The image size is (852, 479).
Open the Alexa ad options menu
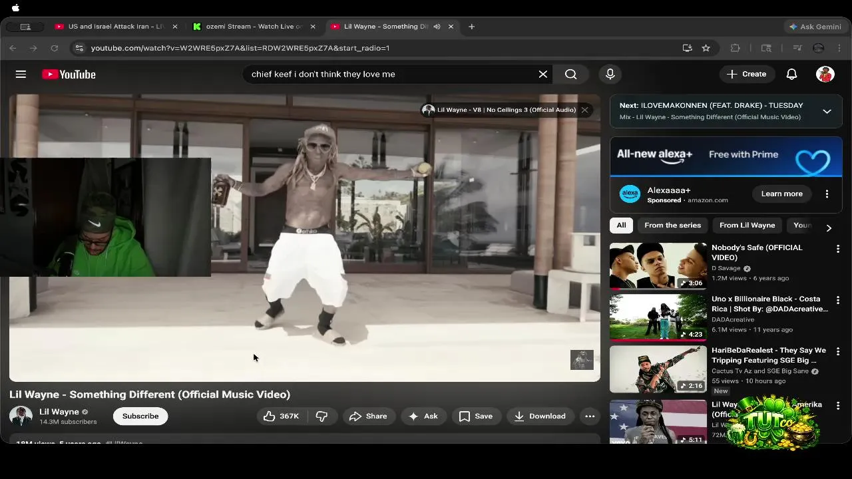click(827, 194)
